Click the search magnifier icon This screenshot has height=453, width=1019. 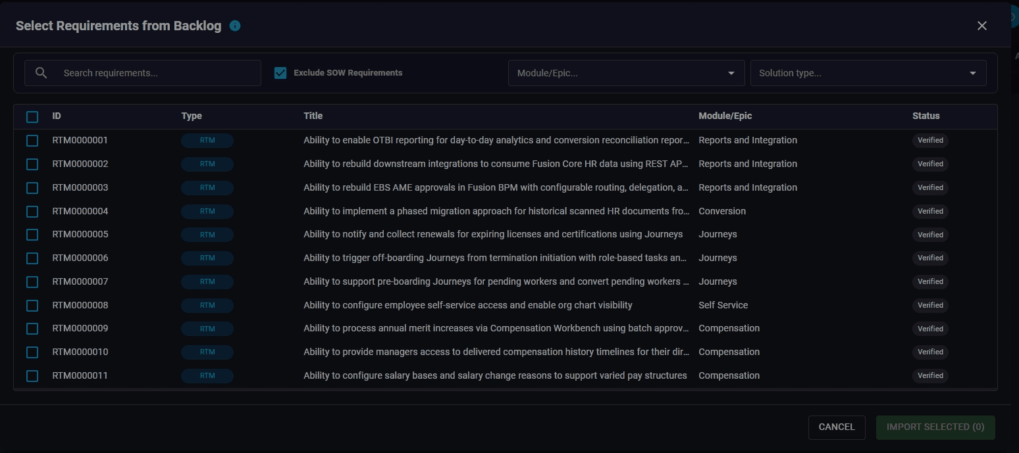point(41,73)
